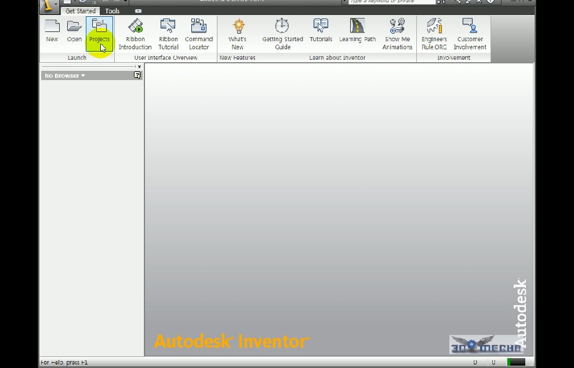
Task: Click the keyword search field
Action: click(391, 2)
